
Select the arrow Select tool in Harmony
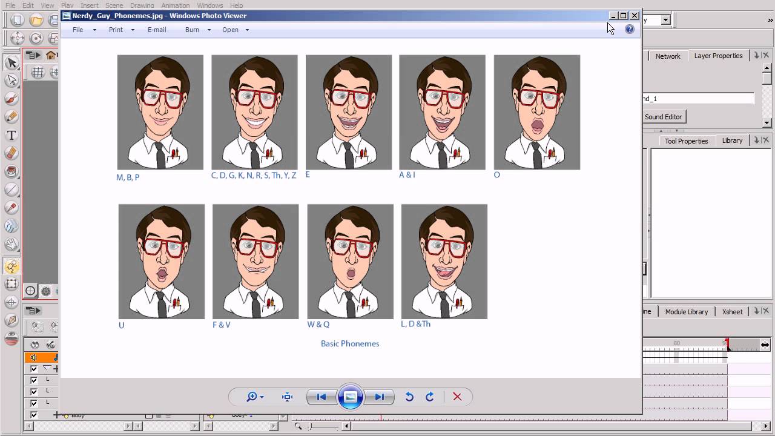point(12,63)
